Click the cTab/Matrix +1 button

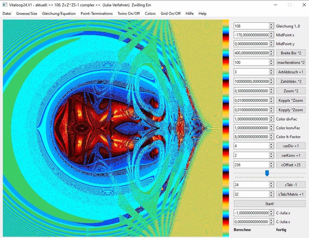[x=291, y=194]
